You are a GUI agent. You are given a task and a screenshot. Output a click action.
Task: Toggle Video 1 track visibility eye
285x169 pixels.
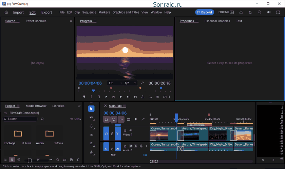pyautogui.click(x=131, y=130)
